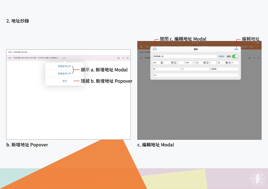Click the lane number field showing 345

coord(156,63)
